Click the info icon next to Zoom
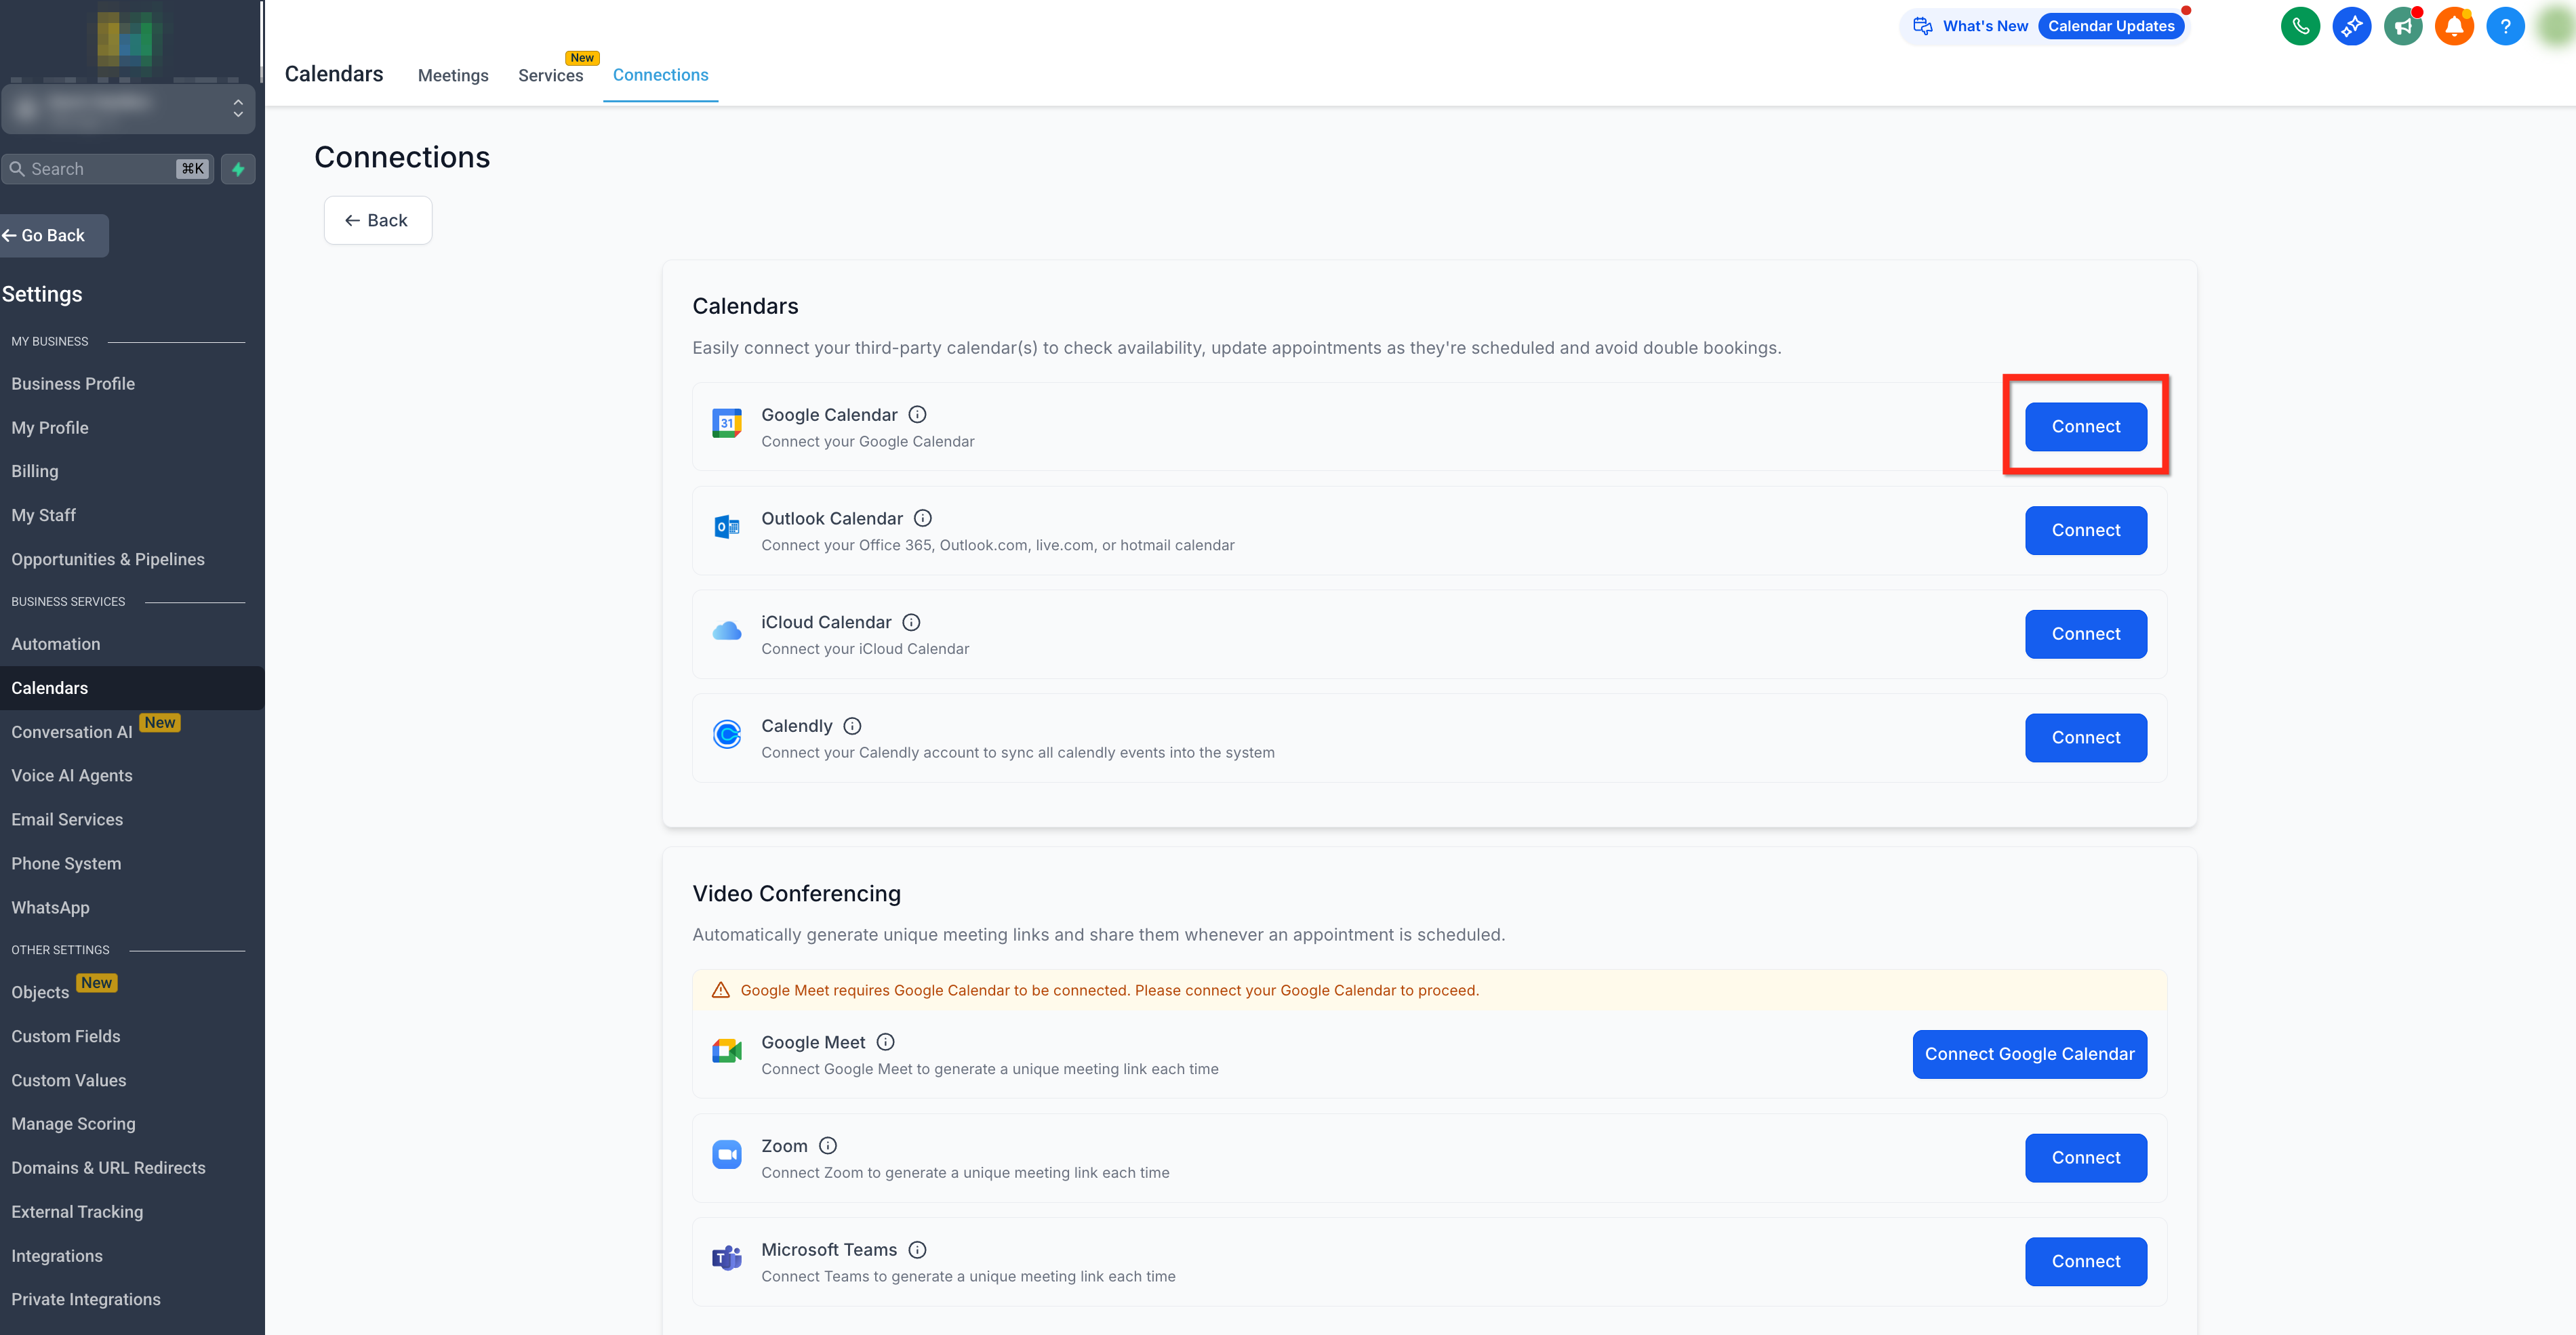Screen dimensions: 2576x1335 828,1145
